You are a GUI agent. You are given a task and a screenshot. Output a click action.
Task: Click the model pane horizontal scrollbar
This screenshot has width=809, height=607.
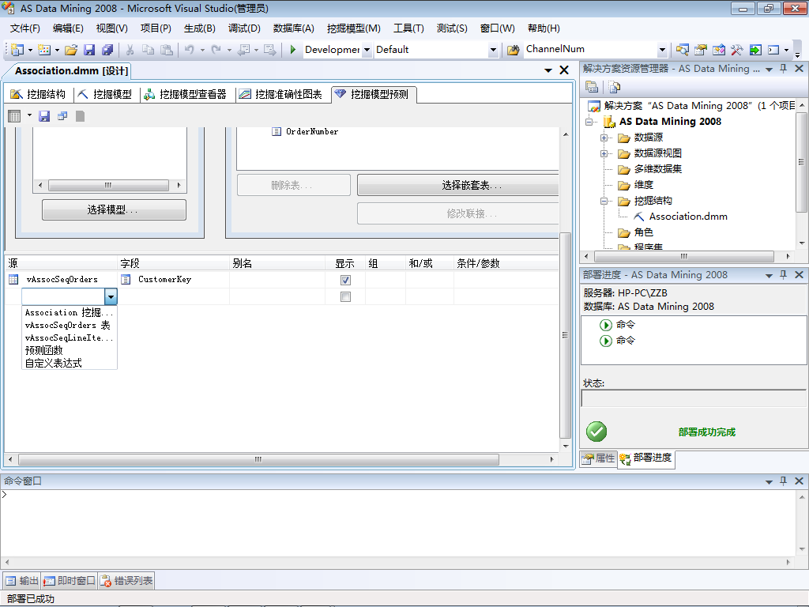(108, 185)
